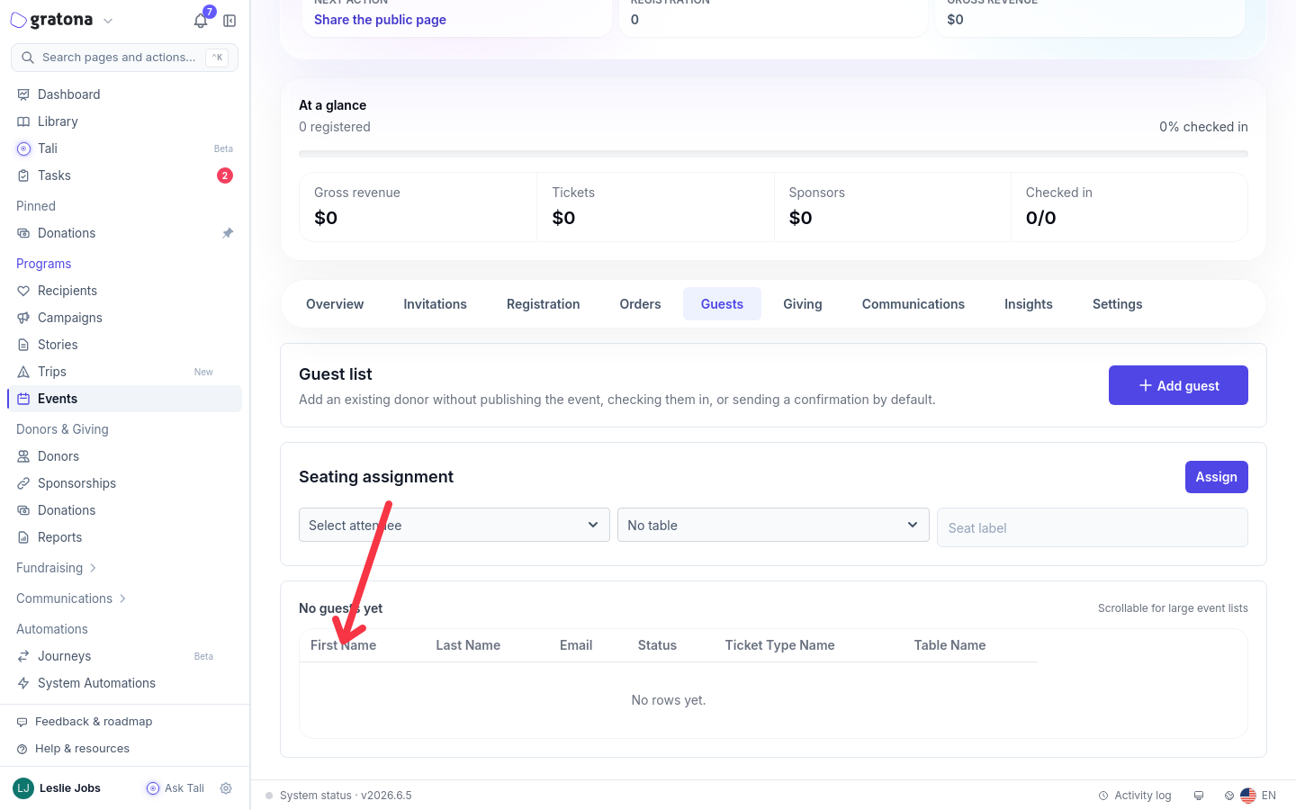
Task: Go to Tasks with 2 badge
Action: [x=124, y=175]
